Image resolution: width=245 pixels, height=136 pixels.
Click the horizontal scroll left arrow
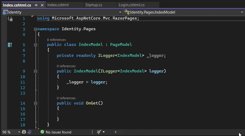coord(115,132)
